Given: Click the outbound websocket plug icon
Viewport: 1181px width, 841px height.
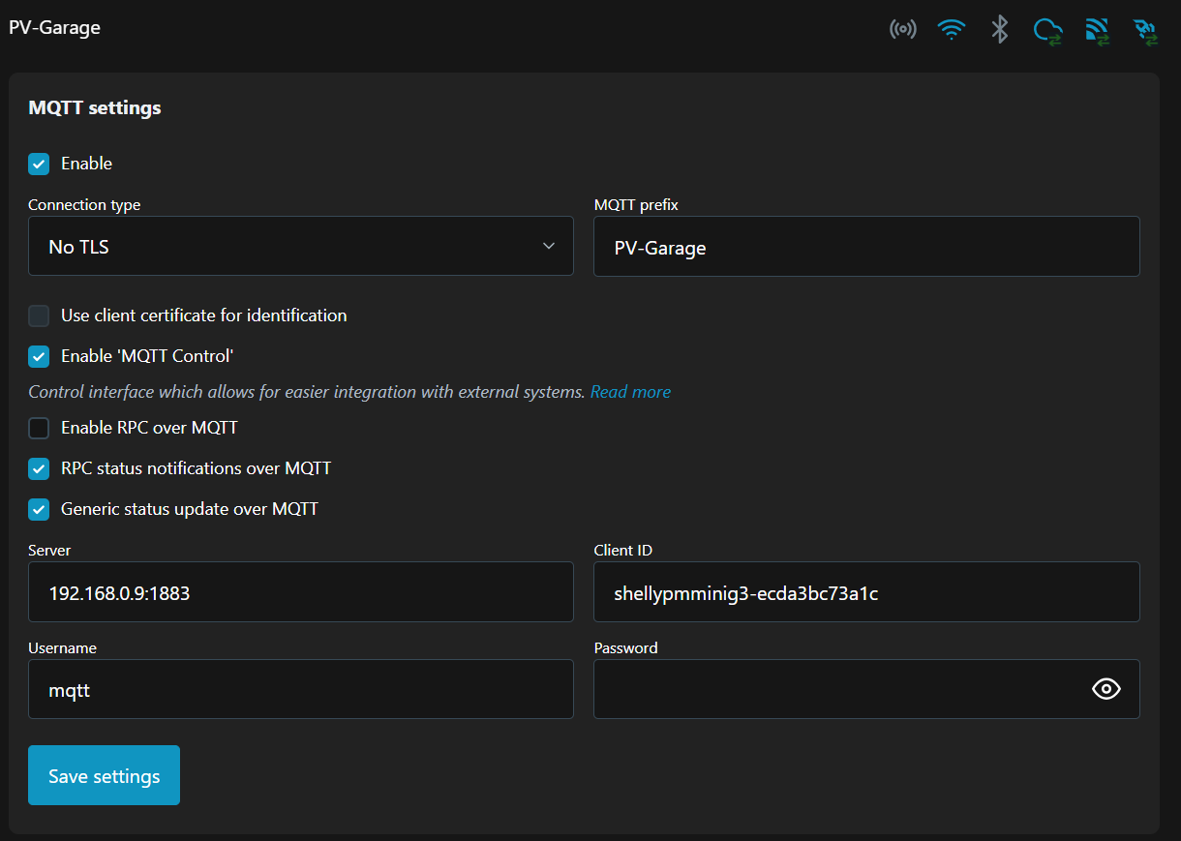Looking at the screenshot, I should click(x=1146, y=31).
